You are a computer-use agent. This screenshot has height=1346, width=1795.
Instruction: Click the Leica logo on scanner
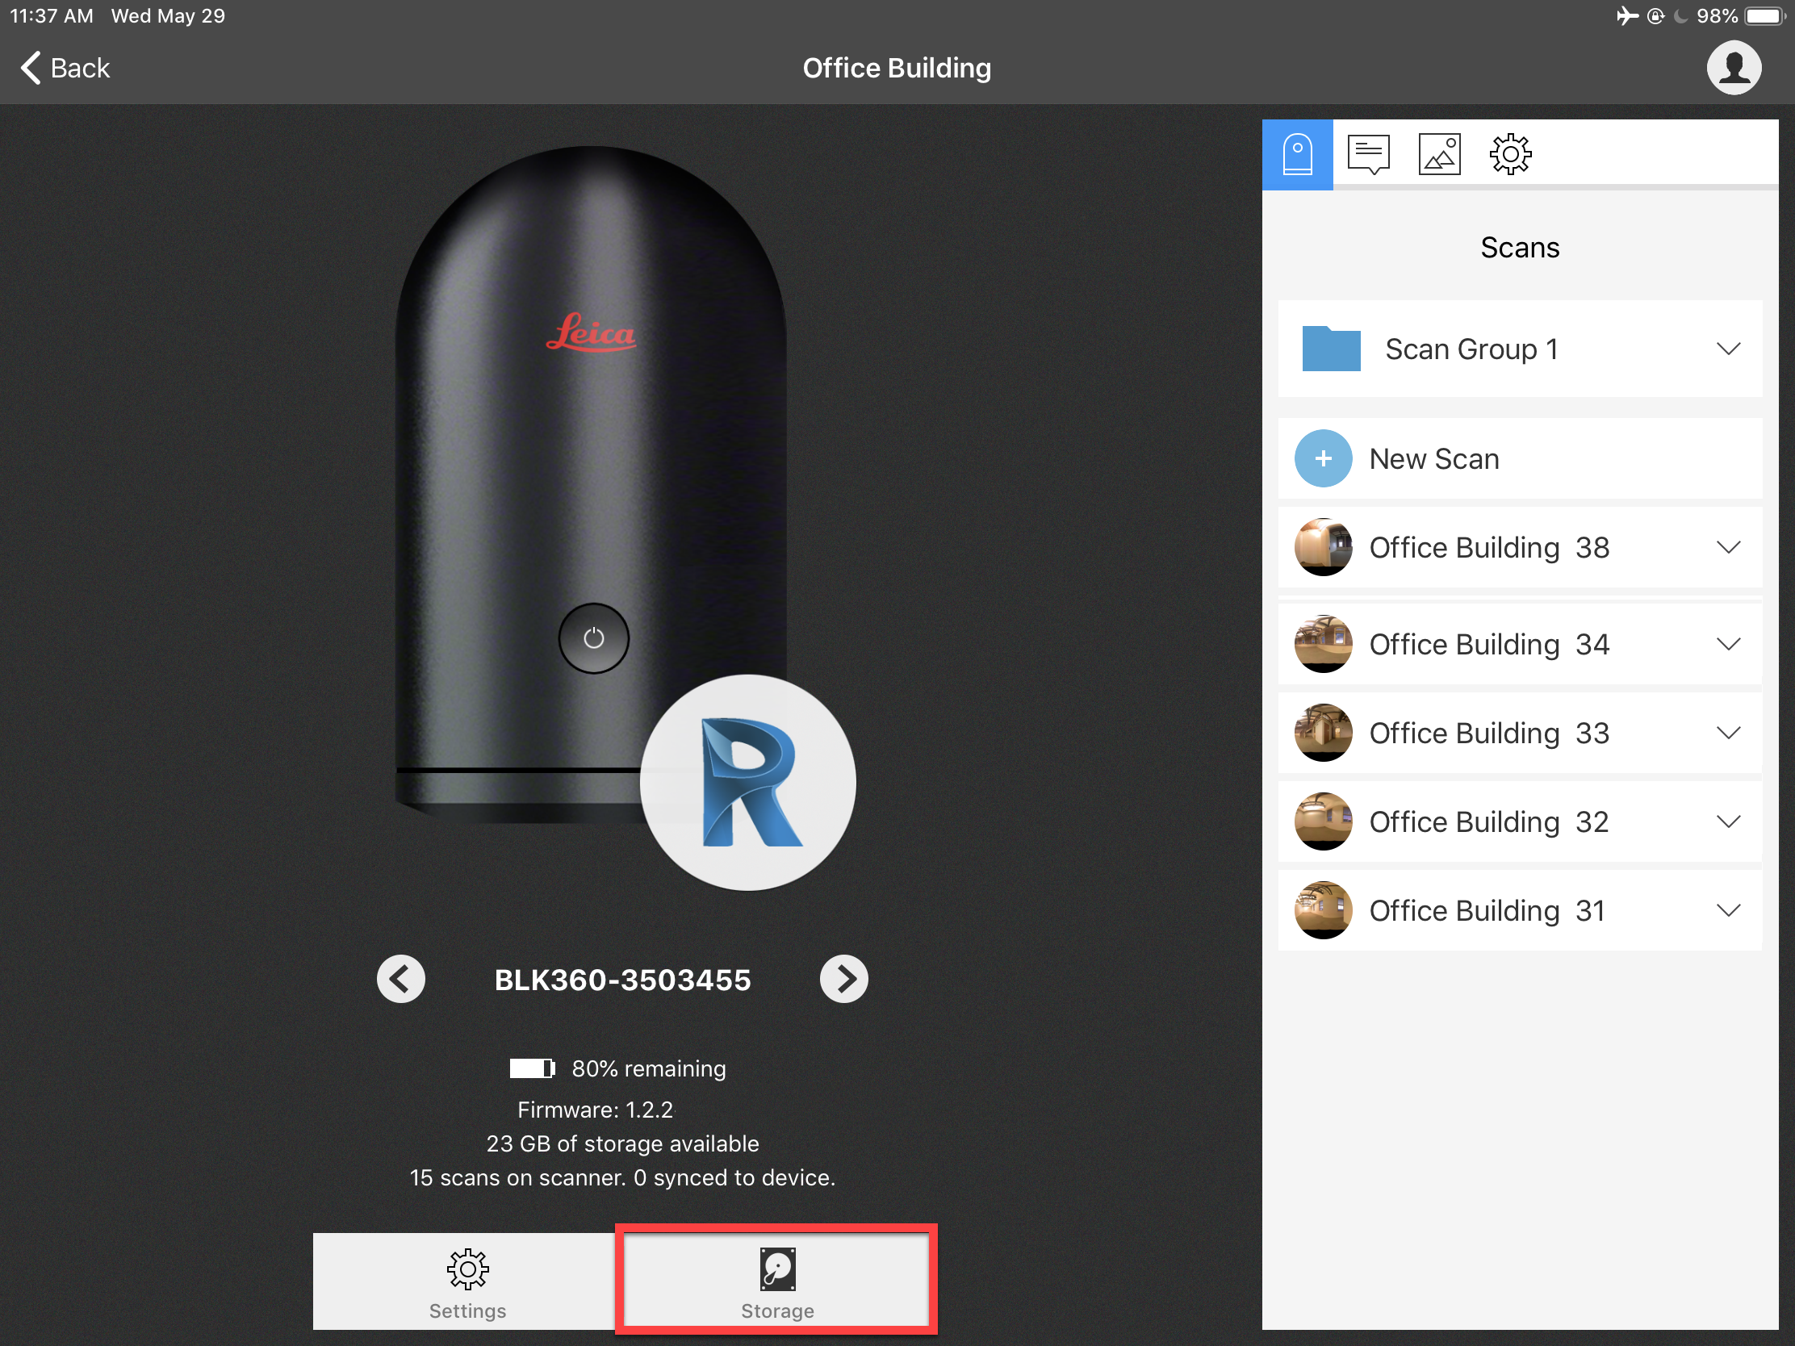591,332
